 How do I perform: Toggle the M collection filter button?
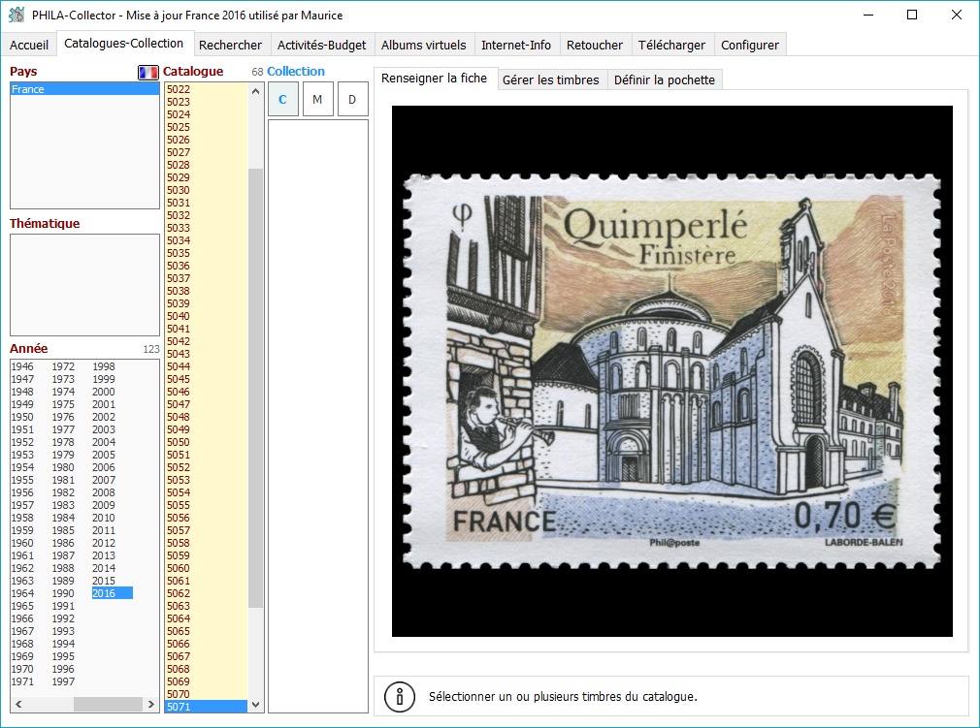coord(317,99)
